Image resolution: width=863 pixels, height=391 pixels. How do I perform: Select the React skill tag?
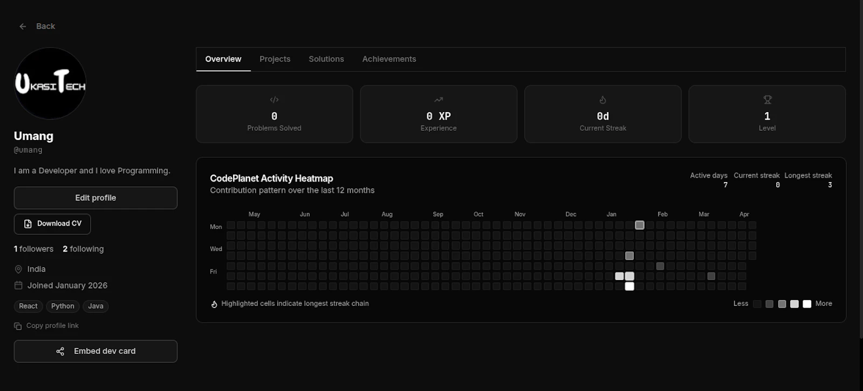click(x=29, y=306)
